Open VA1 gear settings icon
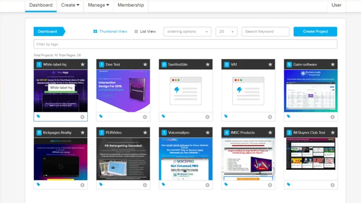The image size is (361, 203). click(270, 117)
